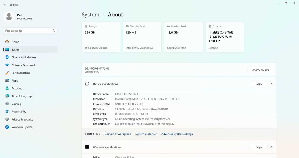The width and height of the screenshot is (299, 158).
Task: Click the Personalization paintbrush icon
Action: [7, 73]
